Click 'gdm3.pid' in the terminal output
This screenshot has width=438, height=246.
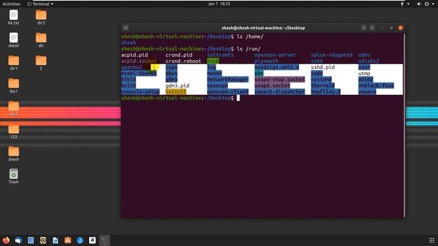(x=177, y=85)
